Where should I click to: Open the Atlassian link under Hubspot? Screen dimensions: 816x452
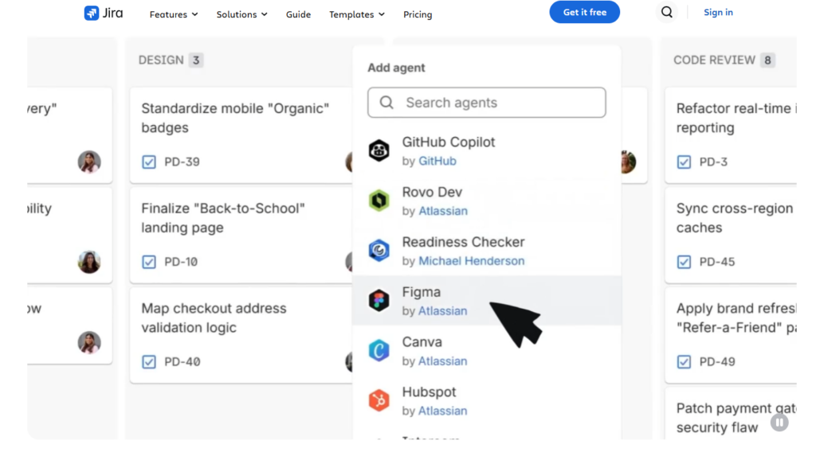(443, 411)
